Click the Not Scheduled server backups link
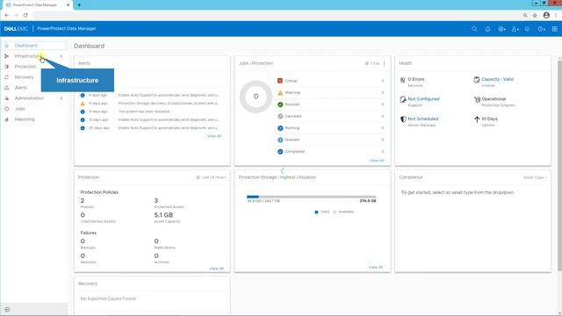The height and width of the screenshot is (316, 562). coord(423,118)
